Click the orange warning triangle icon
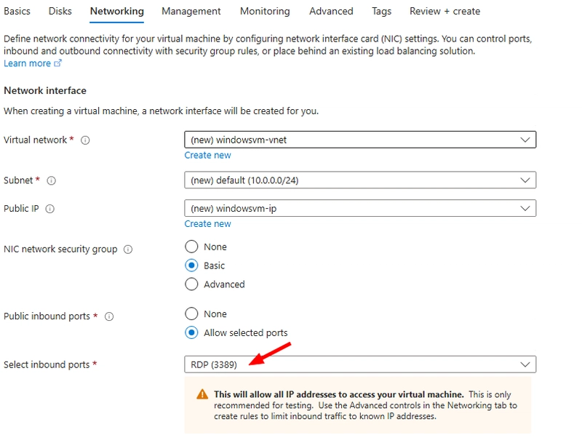Screen dimensions: 582x443 click(202, 394)
